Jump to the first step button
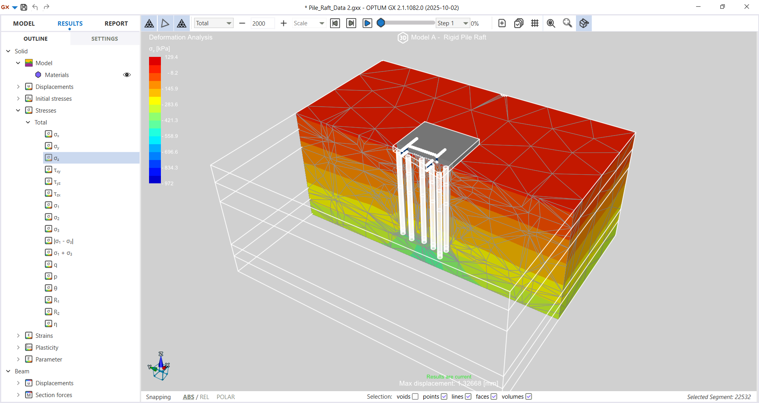This screenshot has height=403, width=759. tap(335, 23)
